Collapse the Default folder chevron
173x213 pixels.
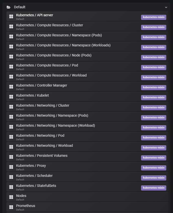pyautogui.click(x=166, y=8)
